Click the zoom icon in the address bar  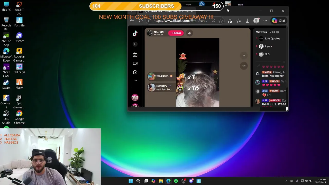pos(213,21)
